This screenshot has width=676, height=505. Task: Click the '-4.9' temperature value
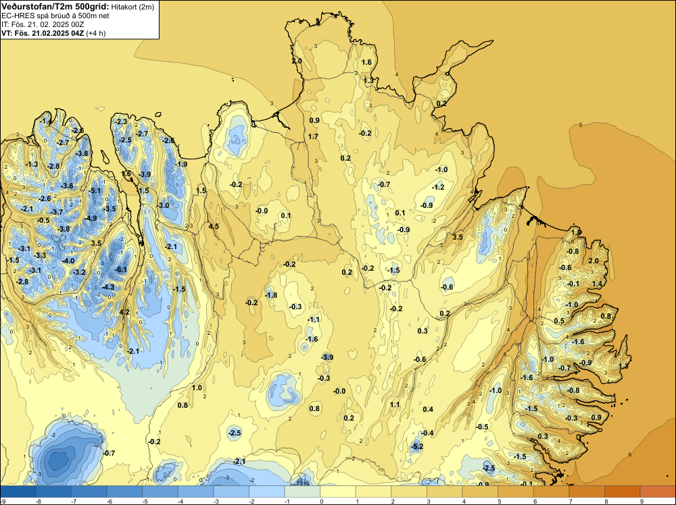coord(91,218)
